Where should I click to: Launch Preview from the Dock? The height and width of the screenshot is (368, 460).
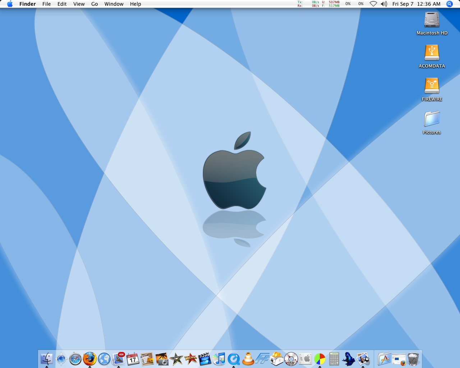coord(363,359)
